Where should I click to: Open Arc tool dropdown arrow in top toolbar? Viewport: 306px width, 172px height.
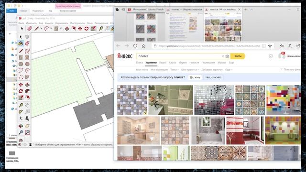pyautogui.click(x=51, y=29)
